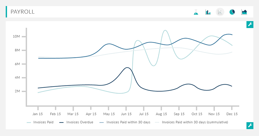The height and width of the screenshot is (136, 259).
Task: Click the 4M y-axis label
Action: 17,78
